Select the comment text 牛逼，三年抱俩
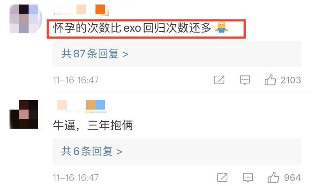 click(x=93, y=125)
